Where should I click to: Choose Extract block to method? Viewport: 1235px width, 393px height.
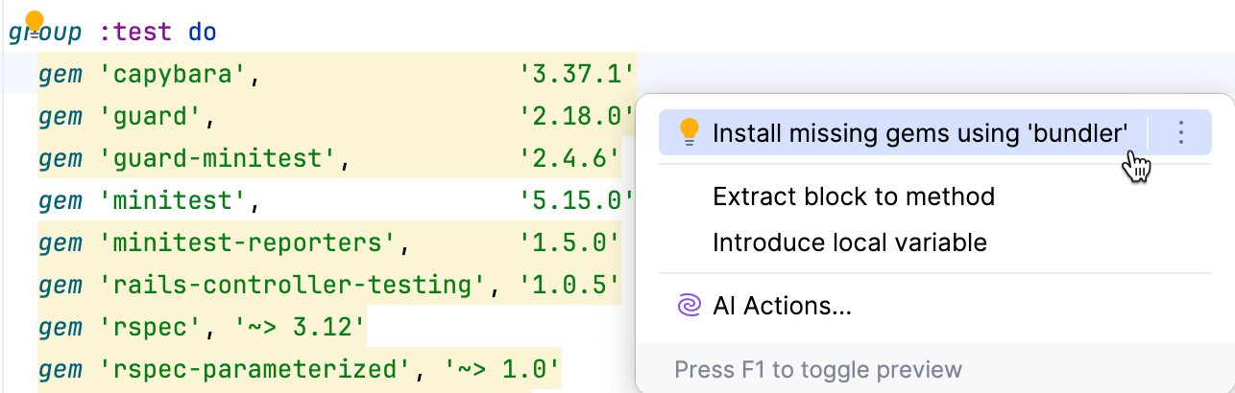(x=853, y=197)
